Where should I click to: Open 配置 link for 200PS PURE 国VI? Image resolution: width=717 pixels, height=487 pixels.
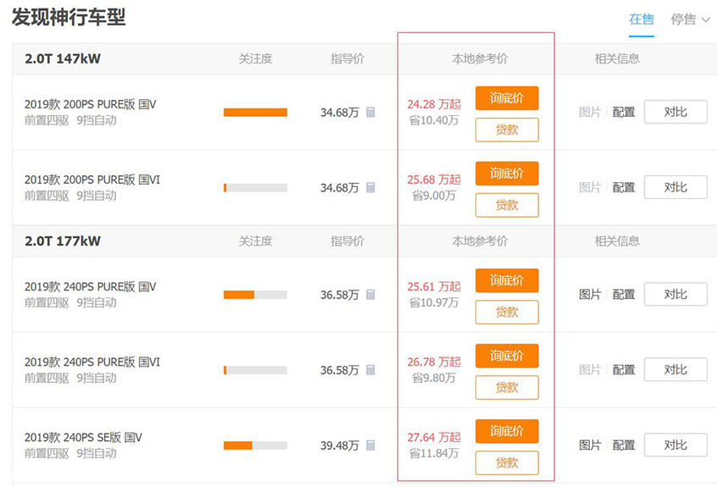click(x=623, y=187)
